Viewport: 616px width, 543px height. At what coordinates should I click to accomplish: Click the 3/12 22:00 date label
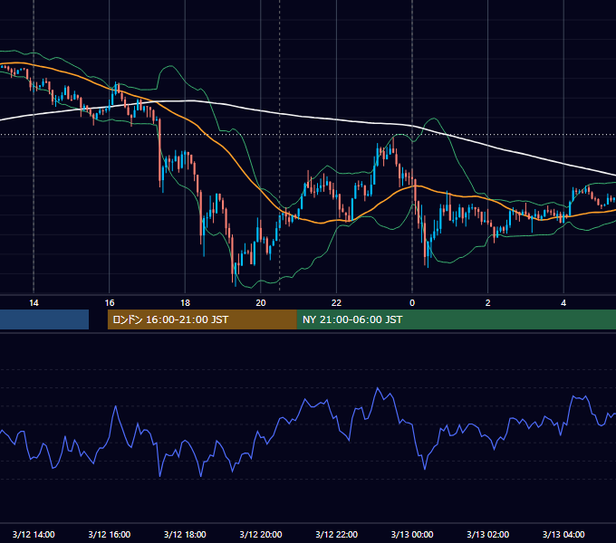pyautogui.click(x=337, y=534)
